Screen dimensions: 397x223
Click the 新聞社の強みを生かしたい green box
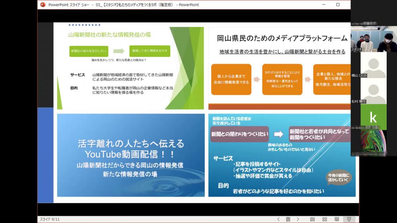coord(89,51)
